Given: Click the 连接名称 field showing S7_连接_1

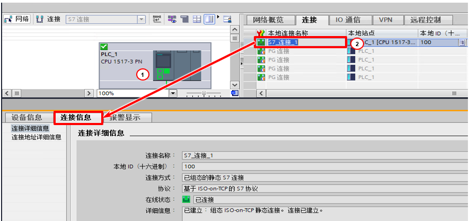Looking at the screenshot, I should tap(325, 155).
